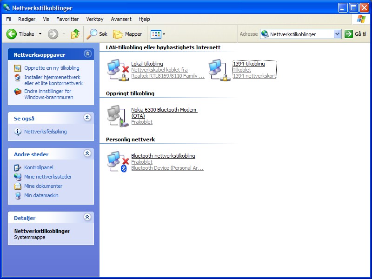
Task: Click the Nokia 6300 Bluetooth Modem text
Action: [x=164, y=113]
